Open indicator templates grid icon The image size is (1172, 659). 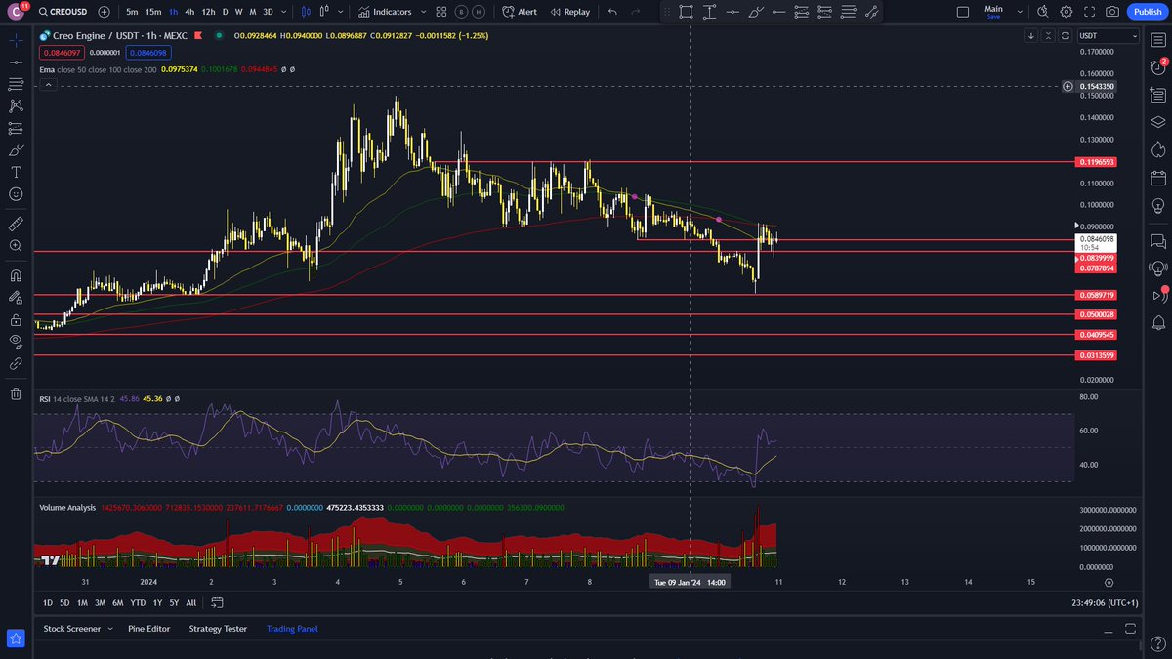(x=441, y=12)
